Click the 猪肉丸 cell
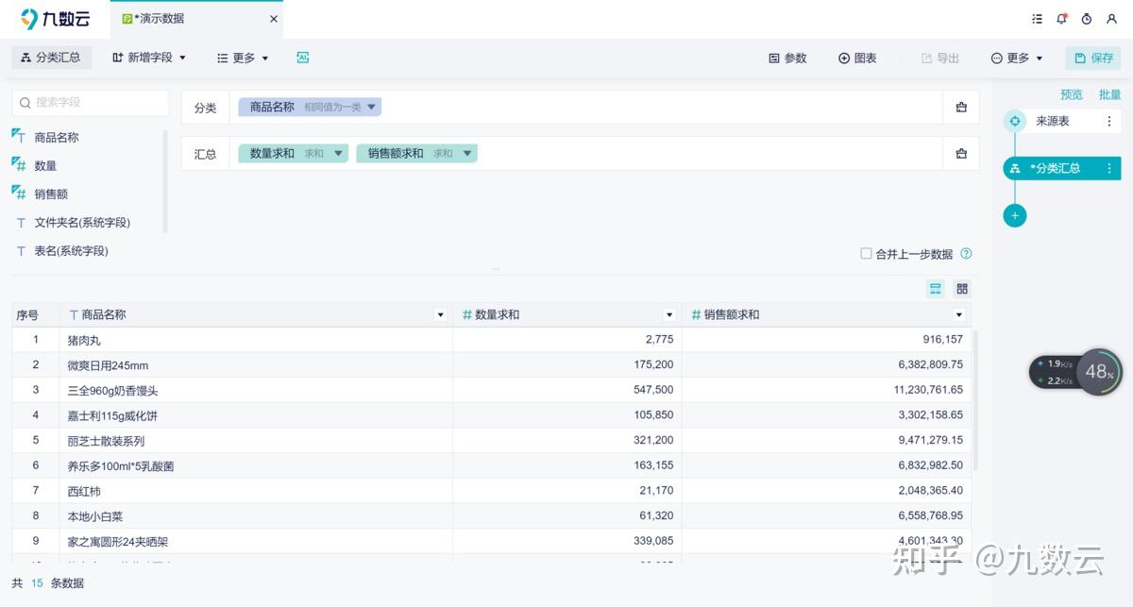 click(256, 340)
